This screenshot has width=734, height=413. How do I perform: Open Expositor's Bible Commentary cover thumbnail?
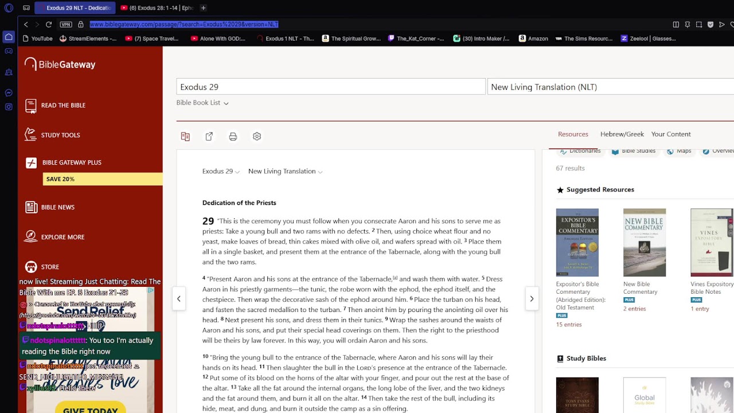coord(577,243)
